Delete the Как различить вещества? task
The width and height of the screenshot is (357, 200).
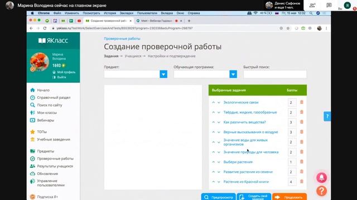click(x=302, y=122)
